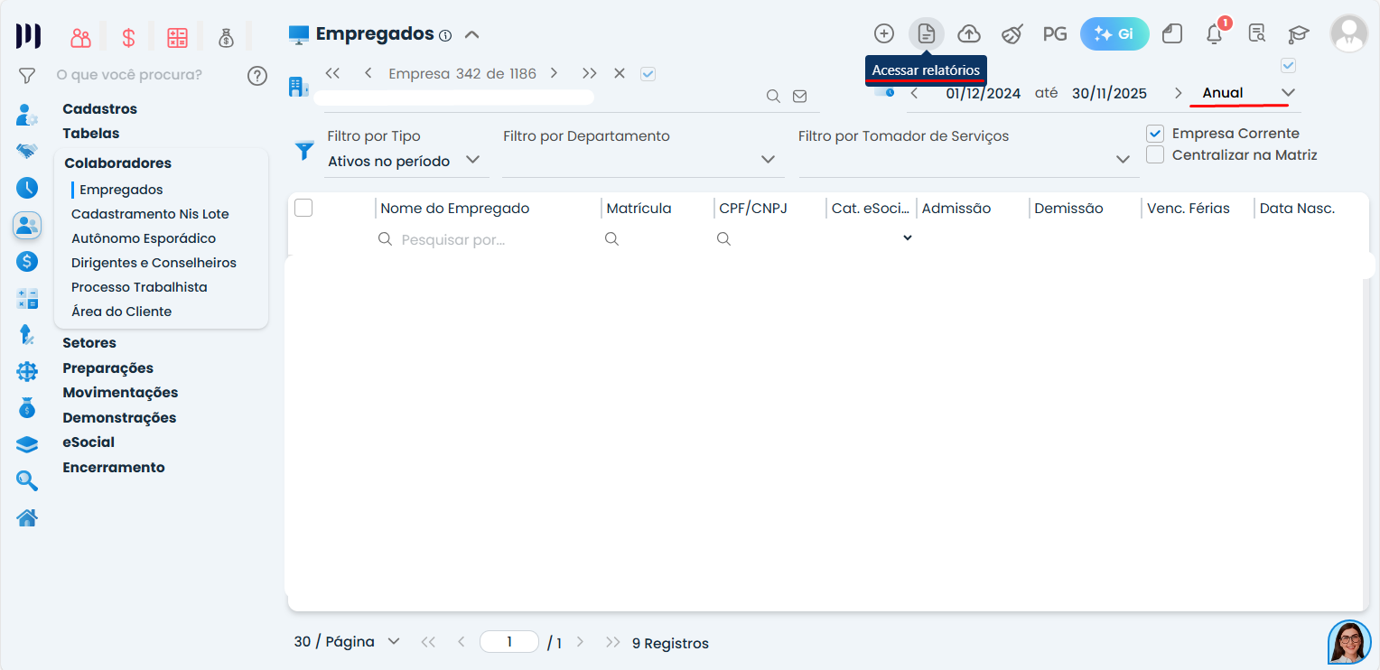Image resolution: width=1380 pixels, height=670 pixels.
Task: Tick the select-all checkbox in table header
Action: tap(303, 209)
